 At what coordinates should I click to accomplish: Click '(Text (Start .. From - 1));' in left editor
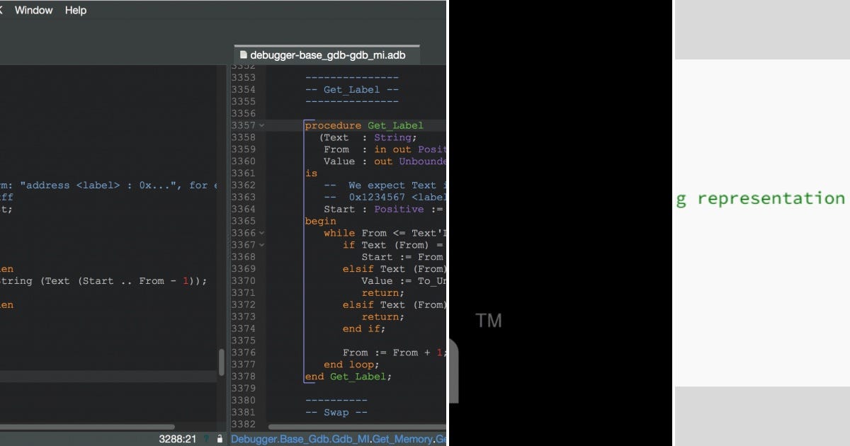click(x=124, y=280)
